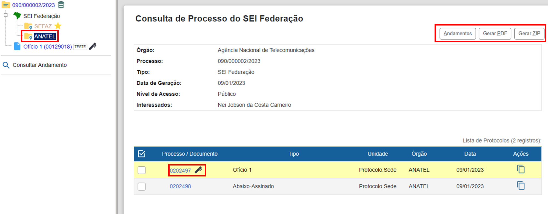Click the Brazil map icon for SEI Federação
Viewport: 548px width, 214px height.
coord(17,15)
